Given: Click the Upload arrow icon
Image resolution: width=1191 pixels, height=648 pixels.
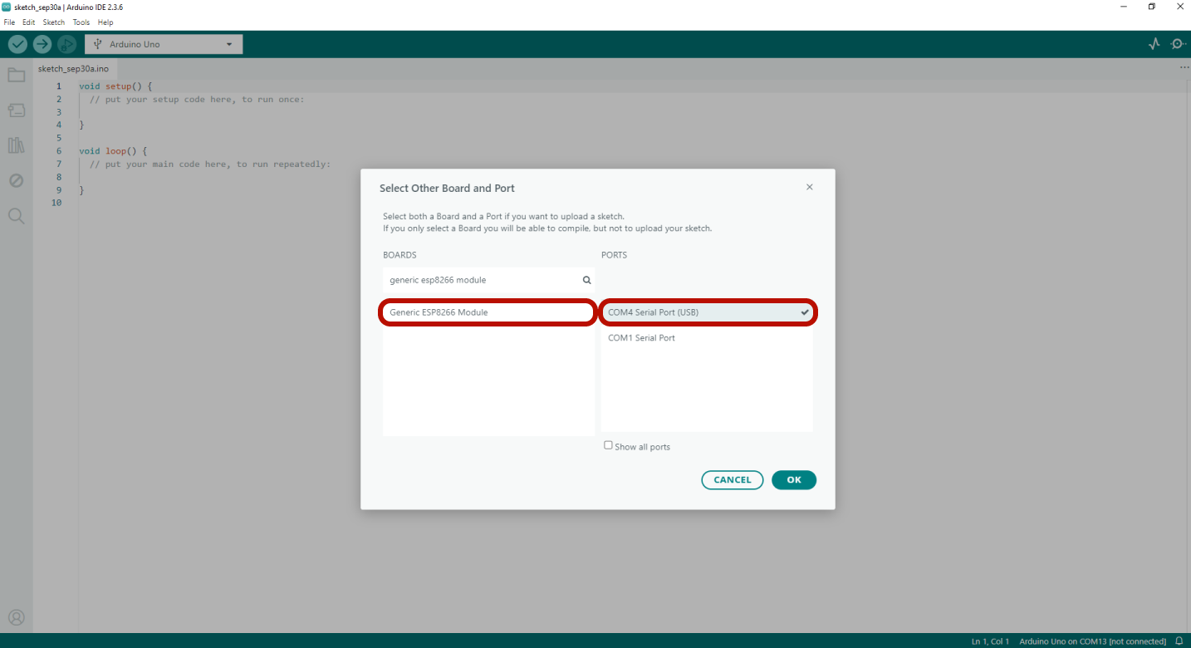Looking at the screenshot, I should point(42,44).
